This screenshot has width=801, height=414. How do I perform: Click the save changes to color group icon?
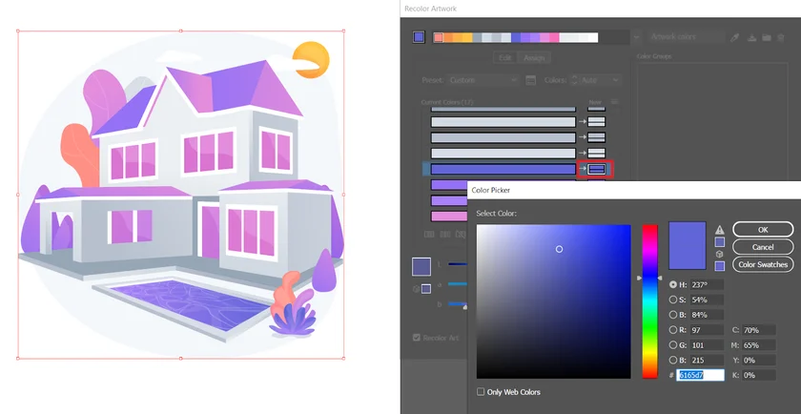[x=752, y=37]
